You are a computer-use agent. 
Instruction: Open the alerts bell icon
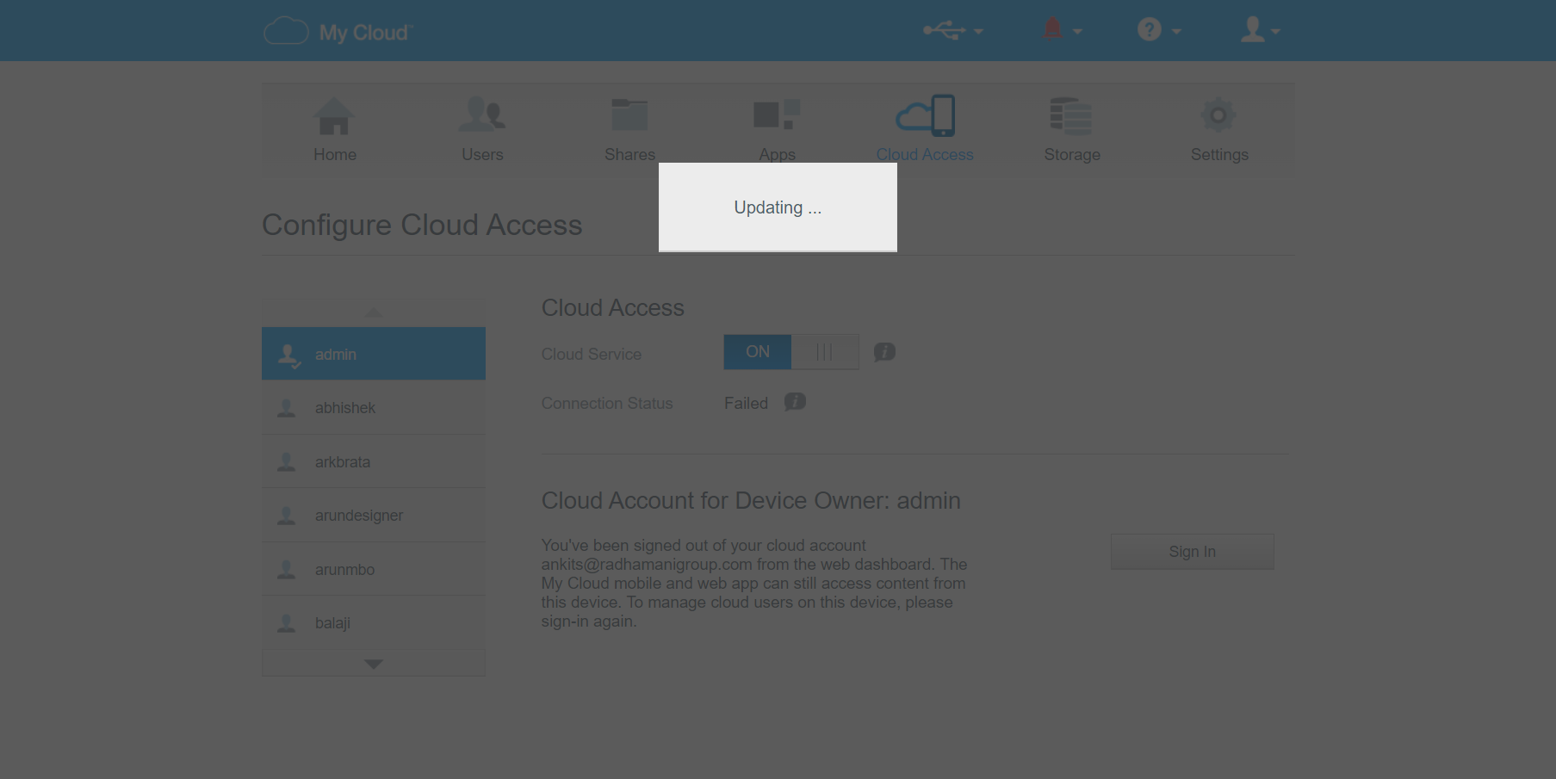pos(1052,29)
